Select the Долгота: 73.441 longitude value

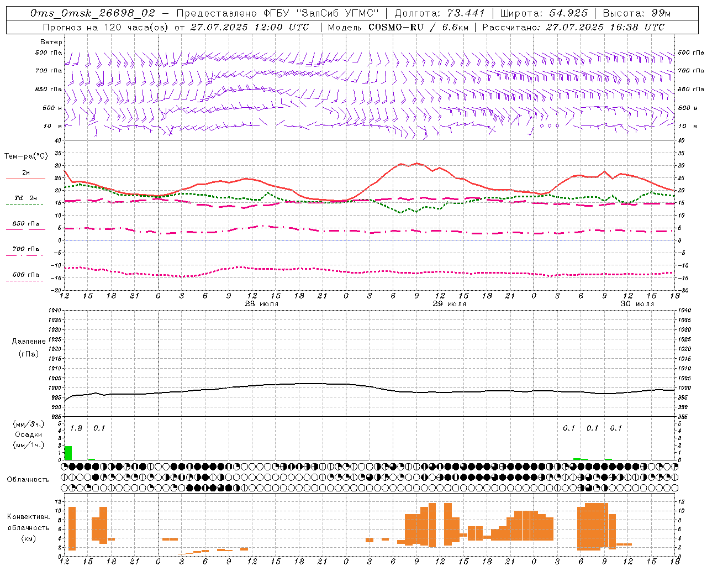pyautogui.click(x=440, y=13)
